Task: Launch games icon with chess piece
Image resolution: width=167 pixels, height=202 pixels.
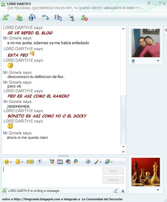Action: pyautogui.click(x=71, y=18)
